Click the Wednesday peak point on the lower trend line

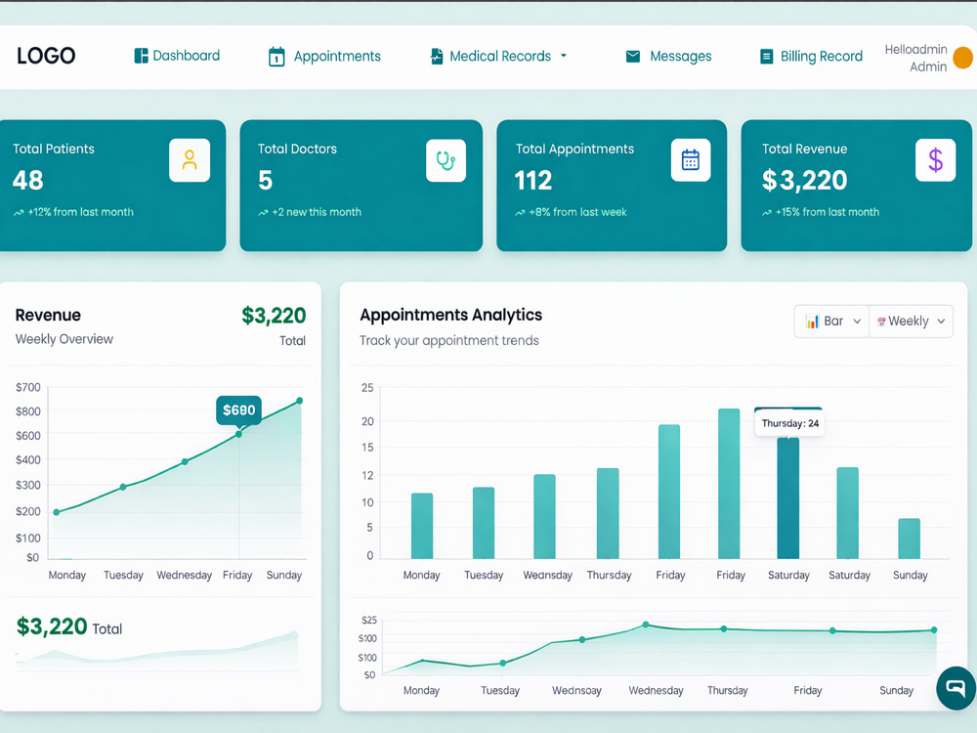click(646, 624)
